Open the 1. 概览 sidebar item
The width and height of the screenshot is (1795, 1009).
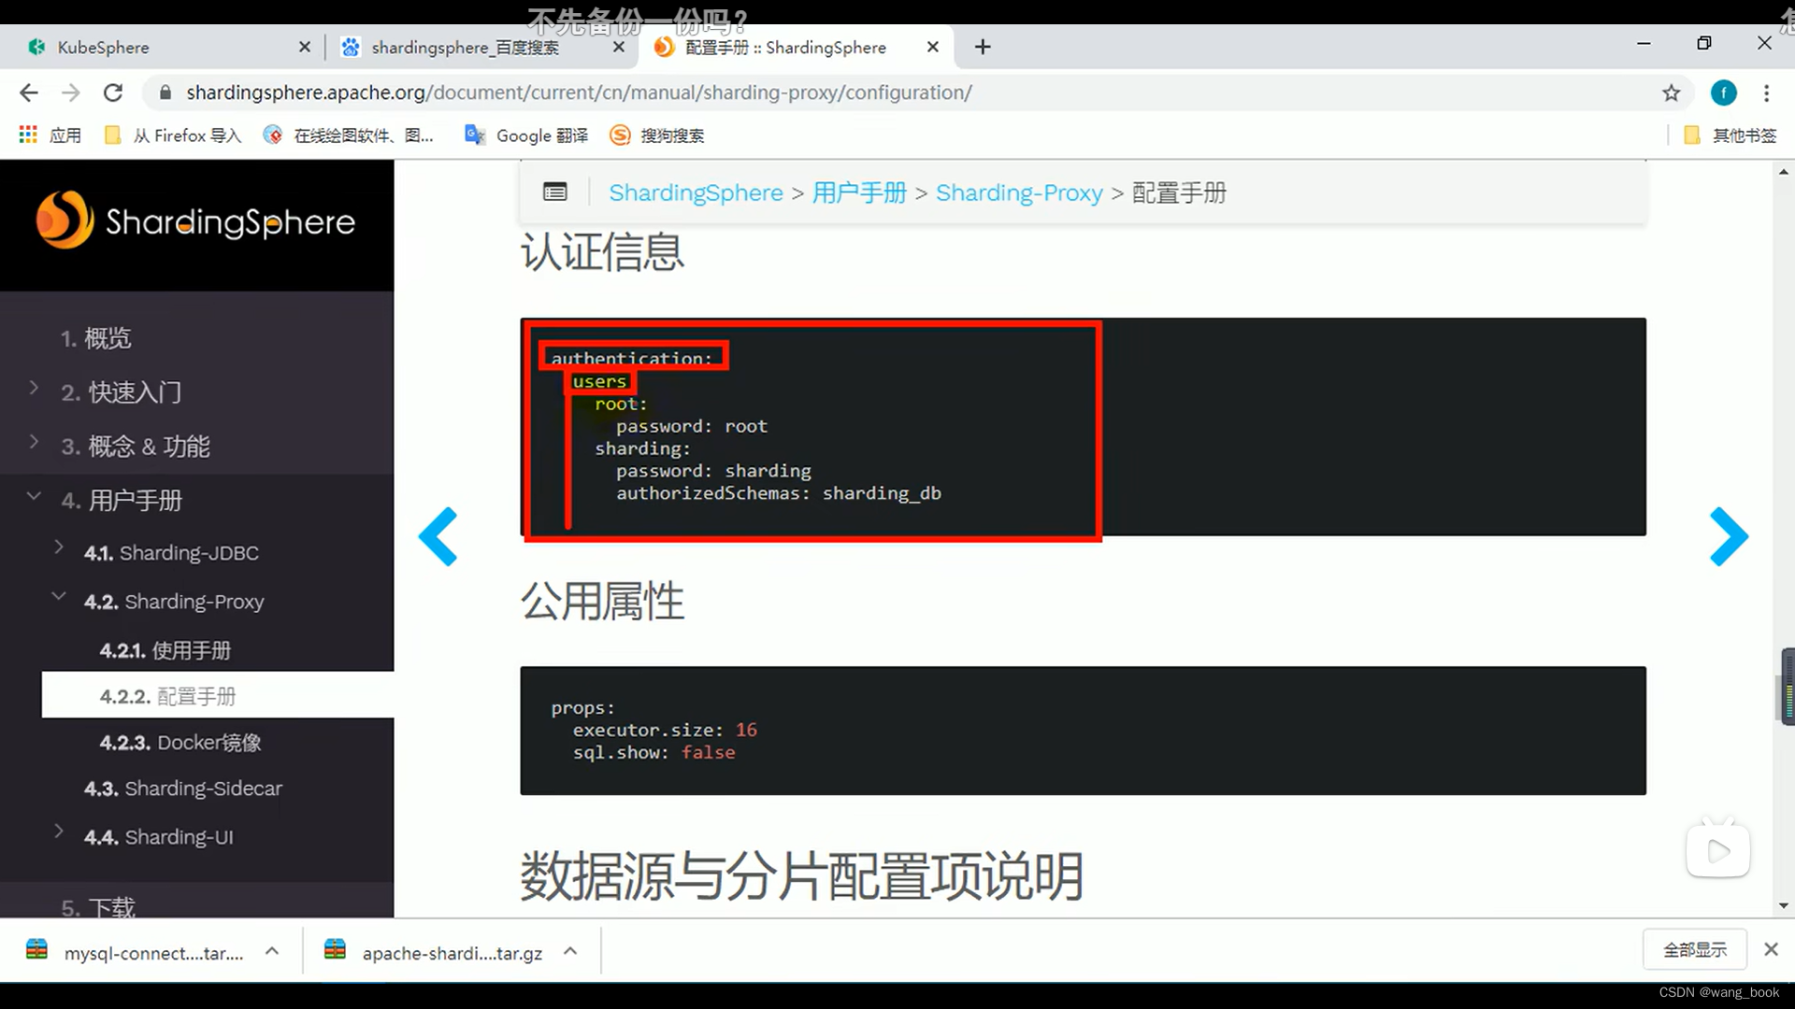coord(96,338)
